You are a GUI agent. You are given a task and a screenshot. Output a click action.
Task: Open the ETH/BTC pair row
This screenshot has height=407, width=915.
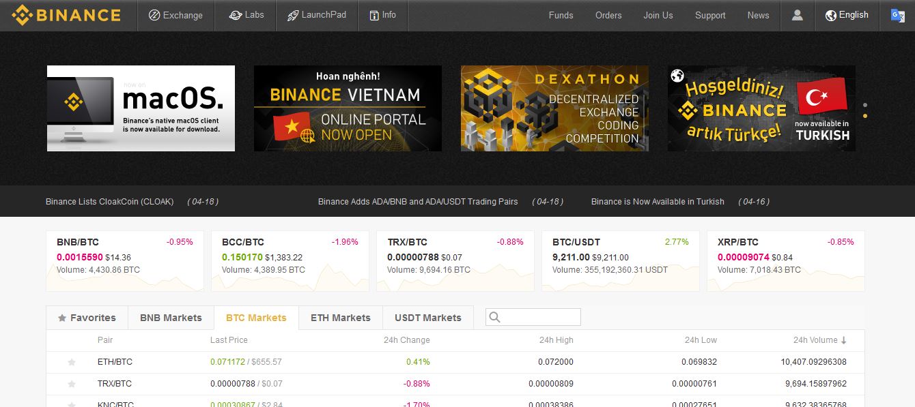[x=455, y=362]
